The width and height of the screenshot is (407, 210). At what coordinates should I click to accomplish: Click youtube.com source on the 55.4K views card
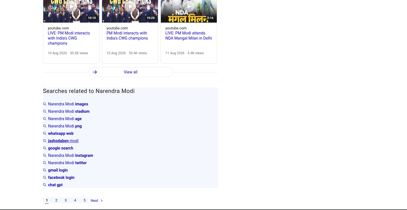[x=117, y=28]
